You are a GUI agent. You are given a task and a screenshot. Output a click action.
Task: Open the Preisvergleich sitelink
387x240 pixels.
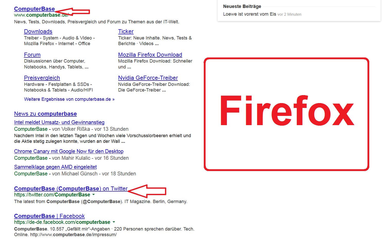tap(42, 78)
